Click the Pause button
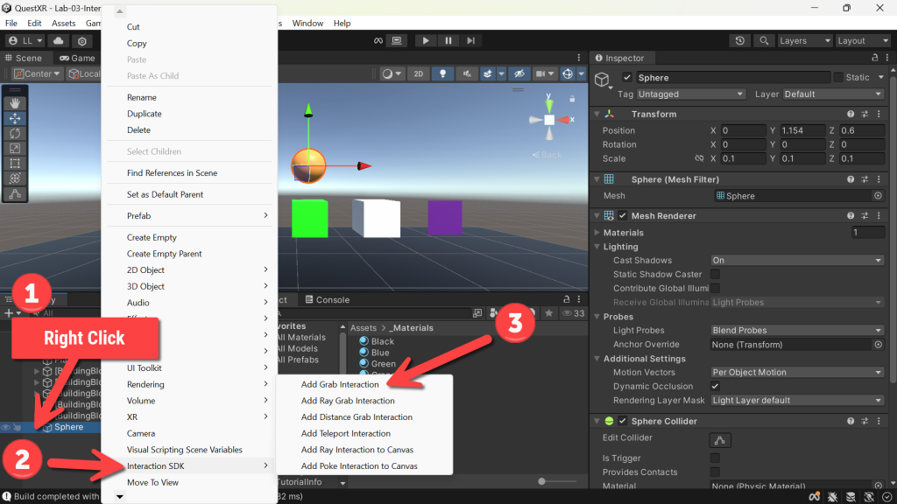Image resolution: width=897 pixels, height=504 pixels. coord(448,40)
